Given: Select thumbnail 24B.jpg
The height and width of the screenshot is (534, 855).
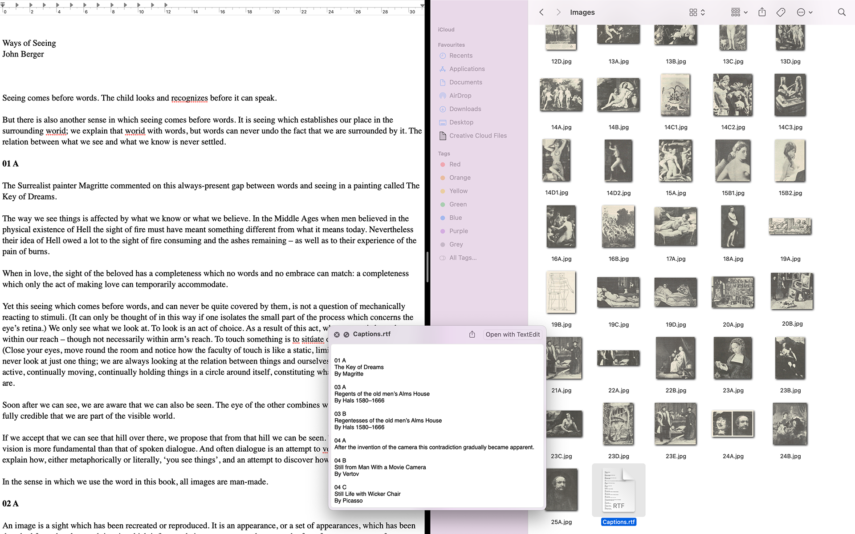Looking at the screenshot, I should coord(790,424).
